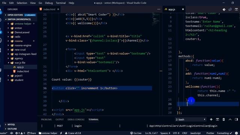Click the smiley feedback icon
The image size is (240, 135).
point(237,133)
